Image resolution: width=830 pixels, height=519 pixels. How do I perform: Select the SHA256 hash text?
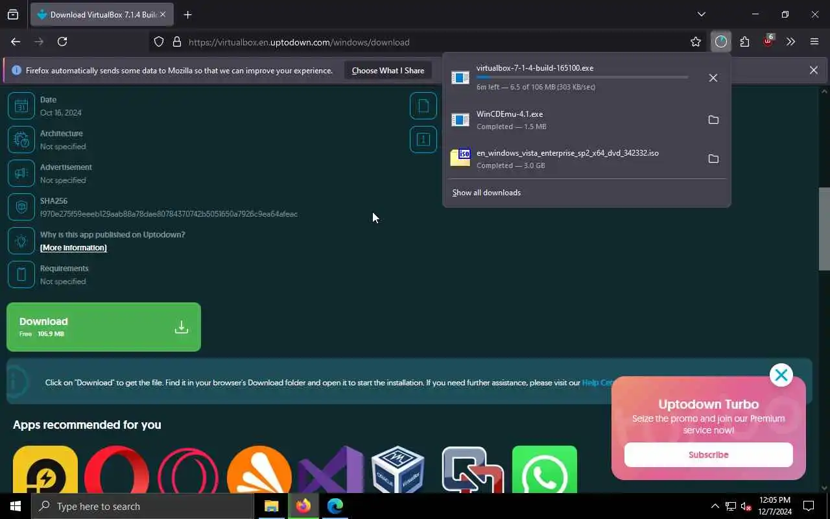[169, 214]
